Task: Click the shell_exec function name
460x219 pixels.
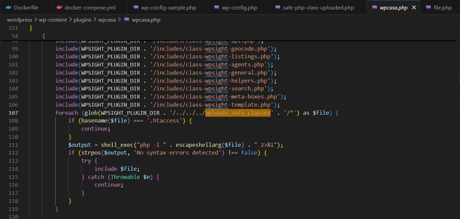Action: tap(117, 145)
